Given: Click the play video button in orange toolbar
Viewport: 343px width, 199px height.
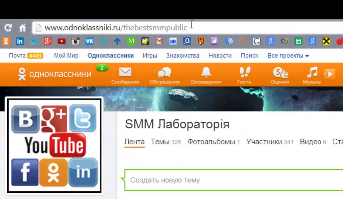Looking at the screenshot, I should [330, 74].
